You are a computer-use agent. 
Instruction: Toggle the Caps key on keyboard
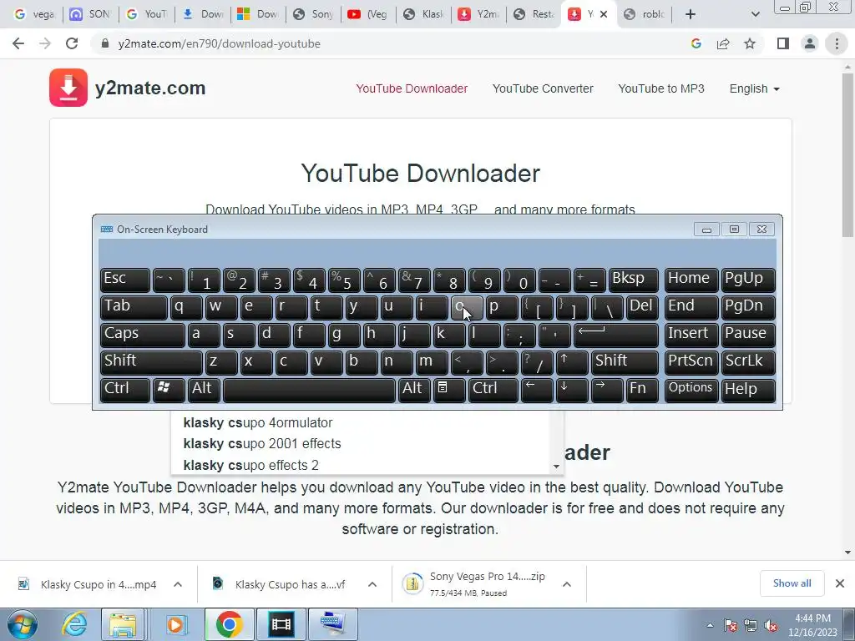coord(142,335)
